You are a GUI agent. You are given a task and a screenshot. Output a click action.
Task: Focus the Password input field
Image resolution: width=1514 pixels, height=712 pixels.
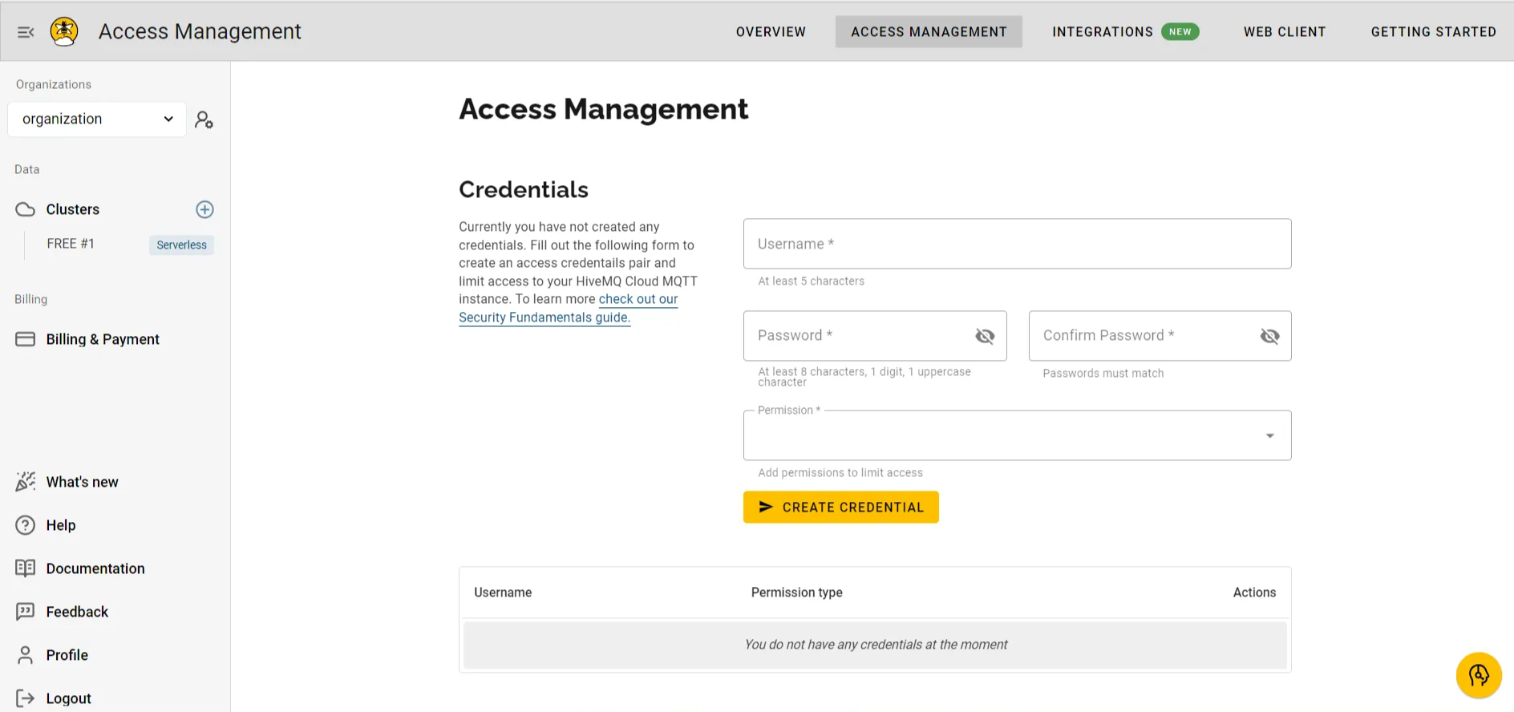click(x=875, y=336)
